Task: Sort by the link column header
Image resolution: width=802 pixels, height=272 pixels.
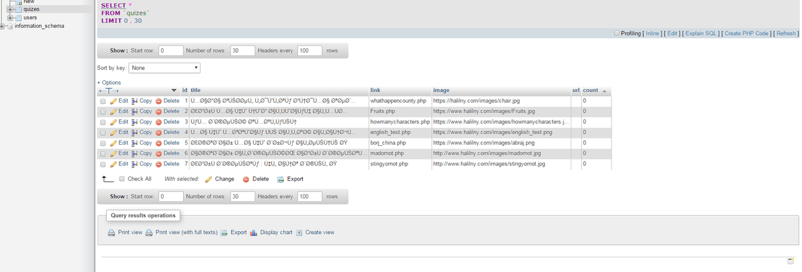Action: pyautogui.click(x=375, y=90)
